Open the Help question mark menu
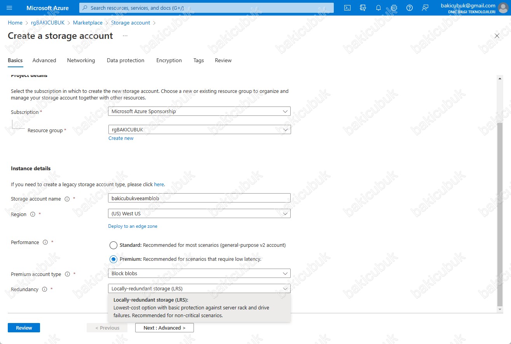511x344 pixels. click(x=410, y=8)
